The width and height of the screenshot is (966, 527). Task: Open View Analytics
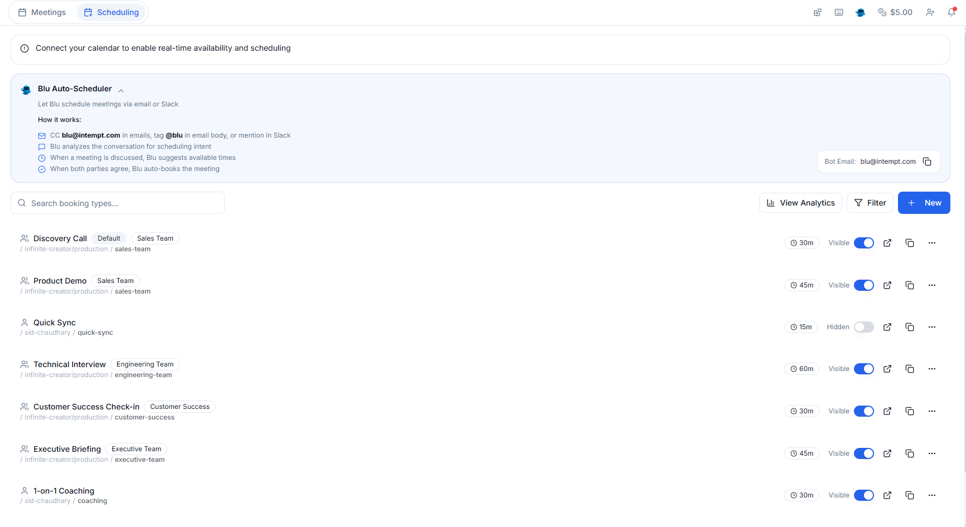(x=800, y=203)
